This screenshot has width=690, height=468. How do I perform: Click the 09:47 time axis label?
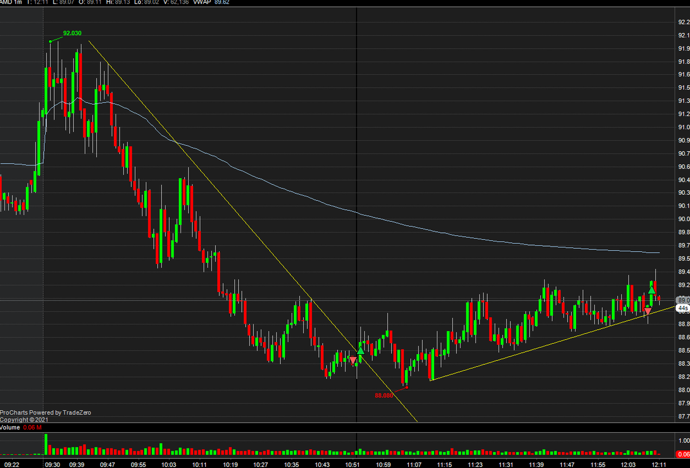108,464
